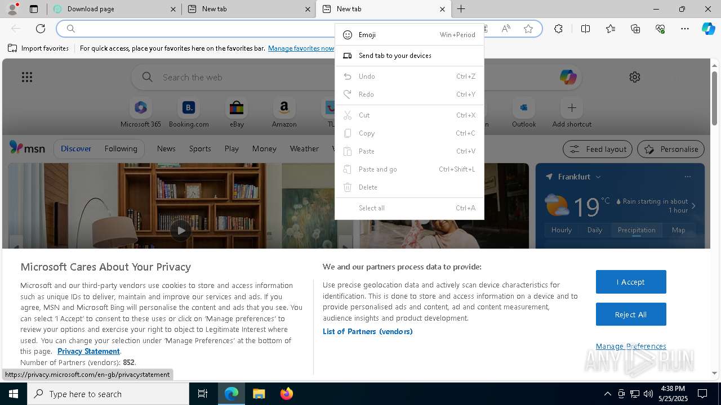Open Sports category
This screenshot has width=721, height=405.
tap(200, 148)
